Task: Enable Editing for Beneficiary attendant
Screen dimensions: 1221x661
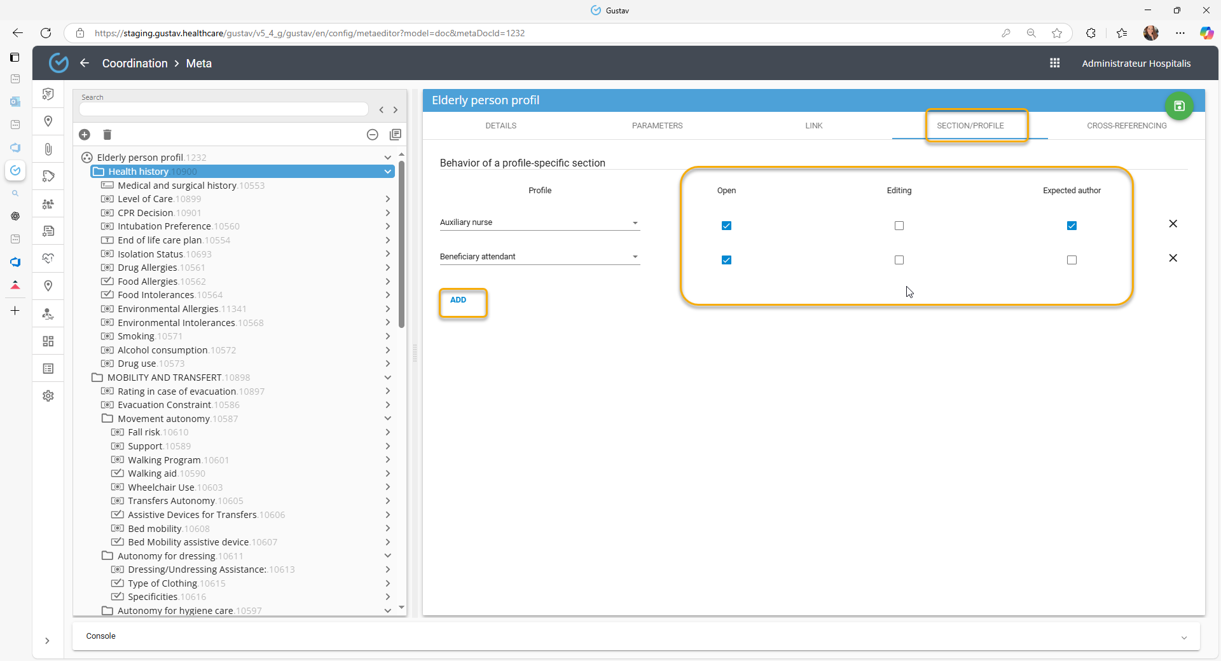Action: click(x=899, y=260)
